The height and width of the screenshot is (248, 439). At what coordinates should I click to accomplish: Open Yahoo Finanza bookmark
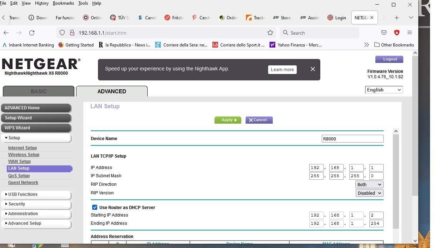296,45
